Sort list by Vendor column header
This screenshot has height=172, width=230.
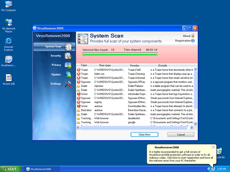(134, 65)
